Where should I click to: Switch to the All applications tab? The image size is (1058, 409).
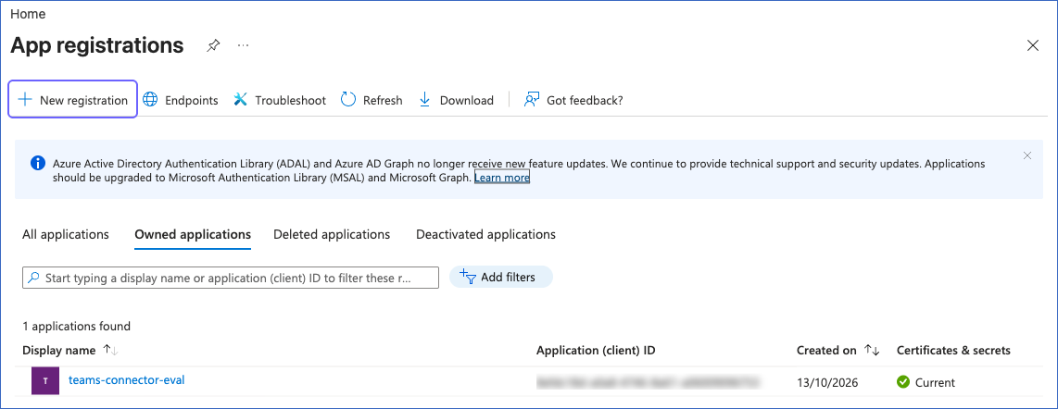pos(66,234)
